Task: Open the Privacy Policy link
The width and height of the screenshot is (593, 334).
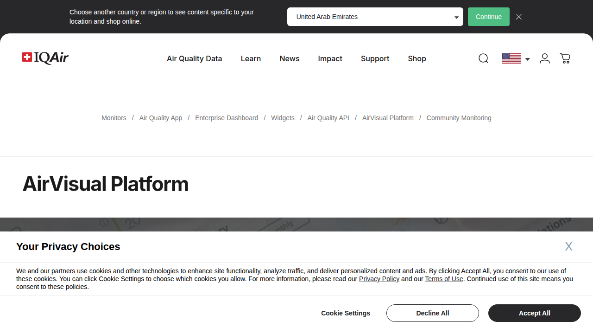Action: click(x=379, y=279)
